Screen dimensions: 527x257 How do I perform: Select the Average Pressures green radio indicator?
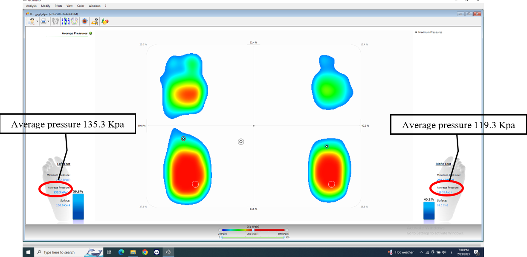(90, 33)
